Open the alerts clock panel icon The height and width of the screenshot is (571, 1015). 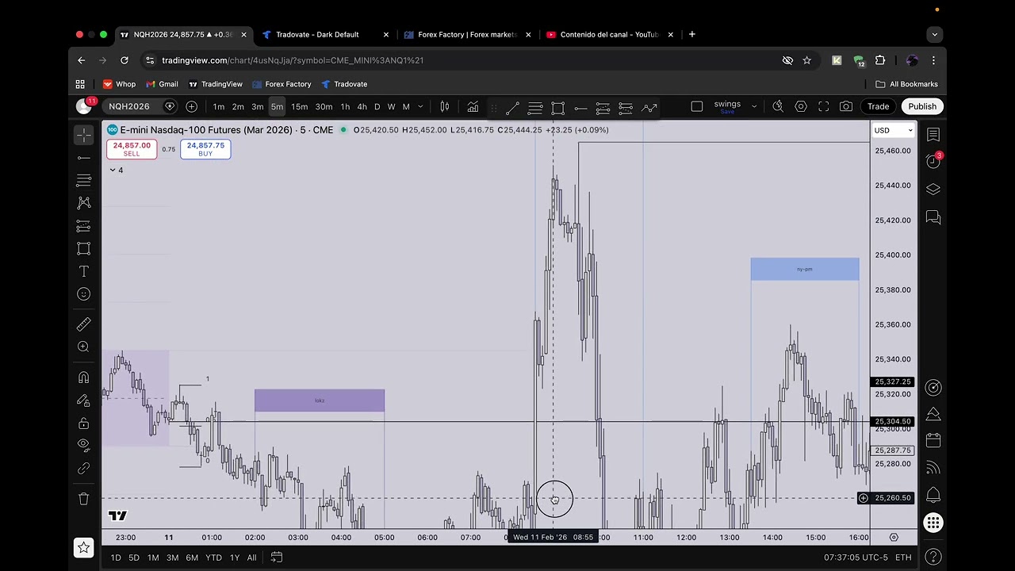pyautogui.click(x=933, y=162)
